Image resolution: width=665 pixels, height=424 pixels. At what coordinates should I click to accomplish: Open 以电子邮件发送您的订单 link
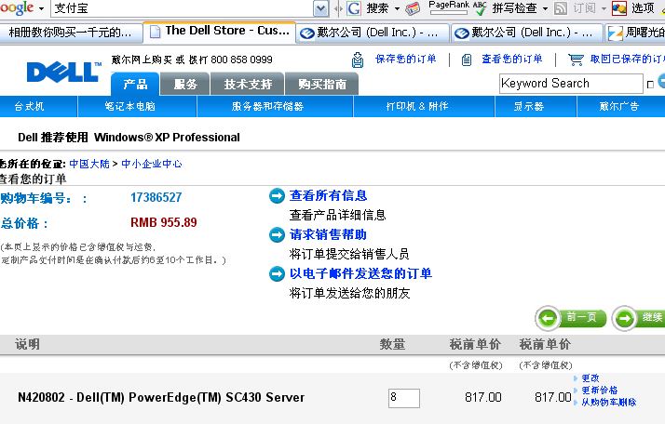(x=360, y=273)
